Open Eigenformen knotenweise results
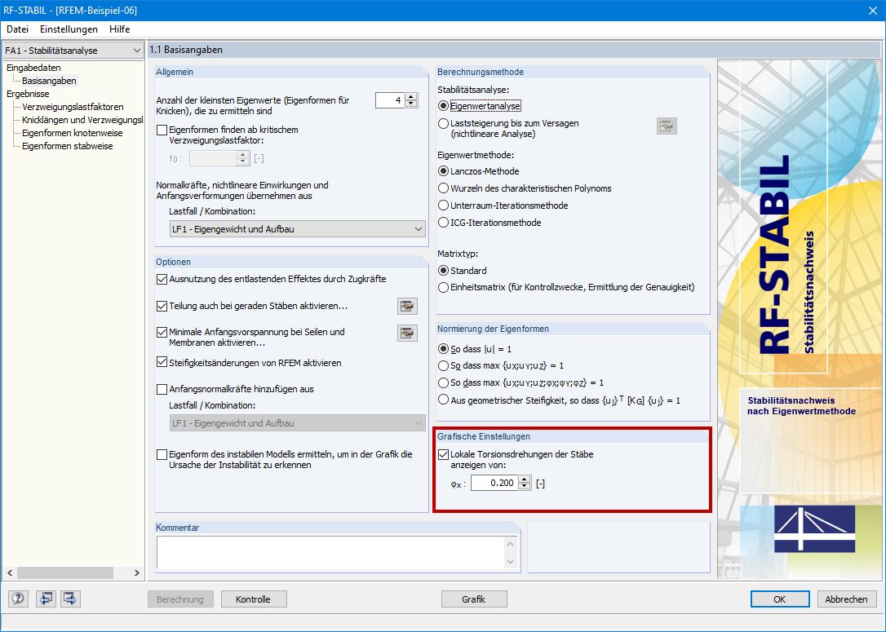Viewport: 886px width, 632px height. coord(73,133)
